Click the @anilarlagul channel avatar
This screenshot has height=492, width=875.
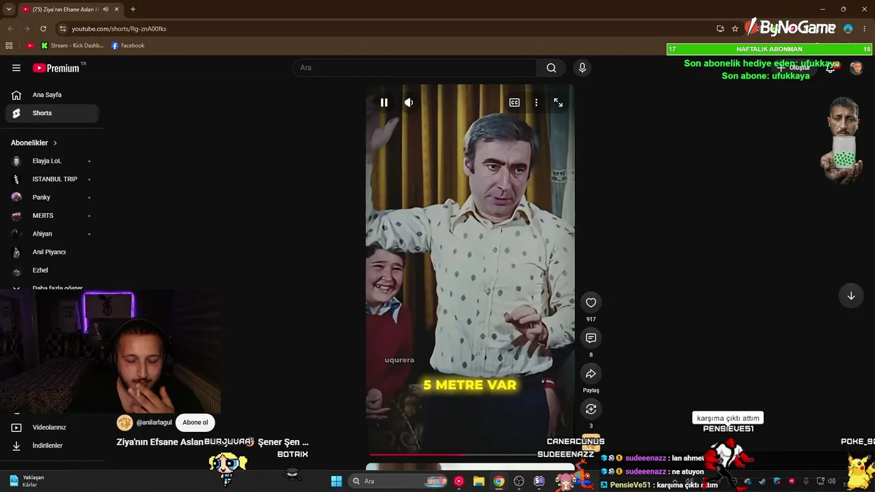click(x=124, y=422)
